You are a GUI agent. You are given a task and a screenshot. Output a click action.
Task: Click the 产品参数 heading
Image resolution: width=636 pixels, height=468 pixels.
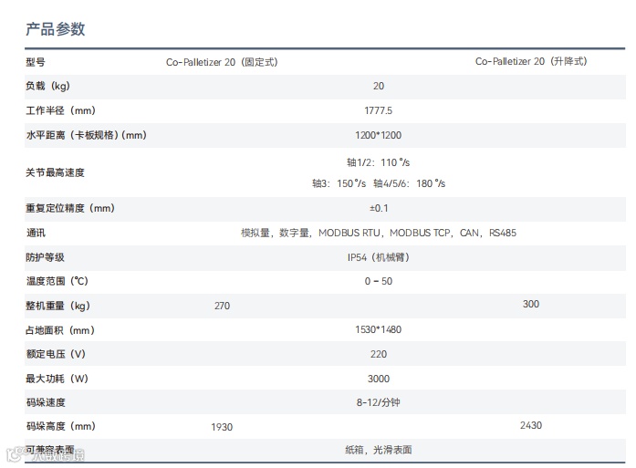coord(55,29)
